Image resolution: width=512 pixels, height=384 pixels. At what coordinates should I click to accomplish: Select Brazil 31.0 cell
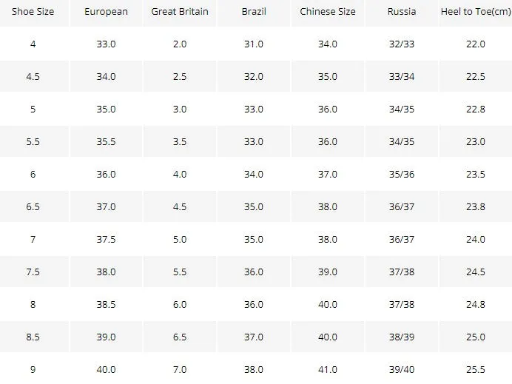(x=254, y=44)
